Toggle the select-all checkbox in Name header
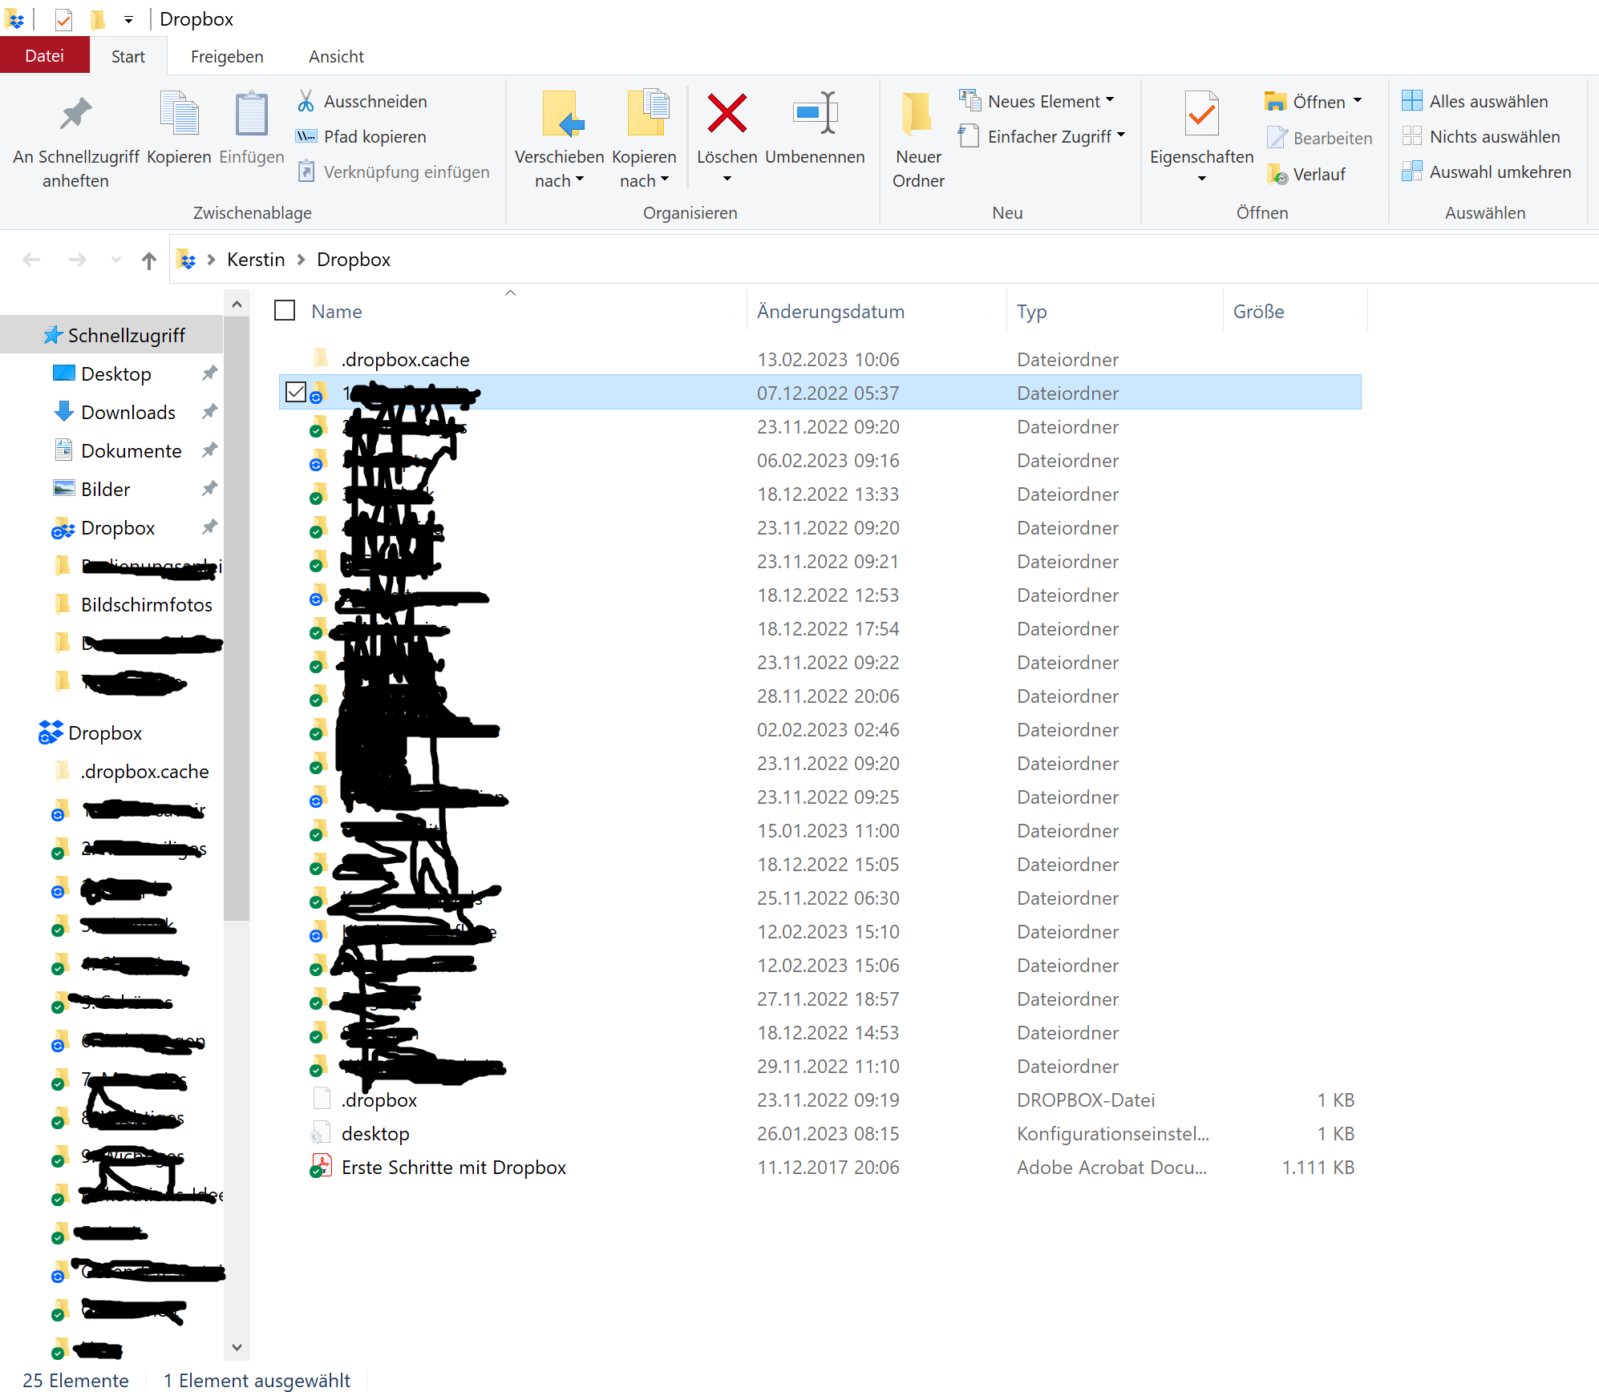 point(285,311)
